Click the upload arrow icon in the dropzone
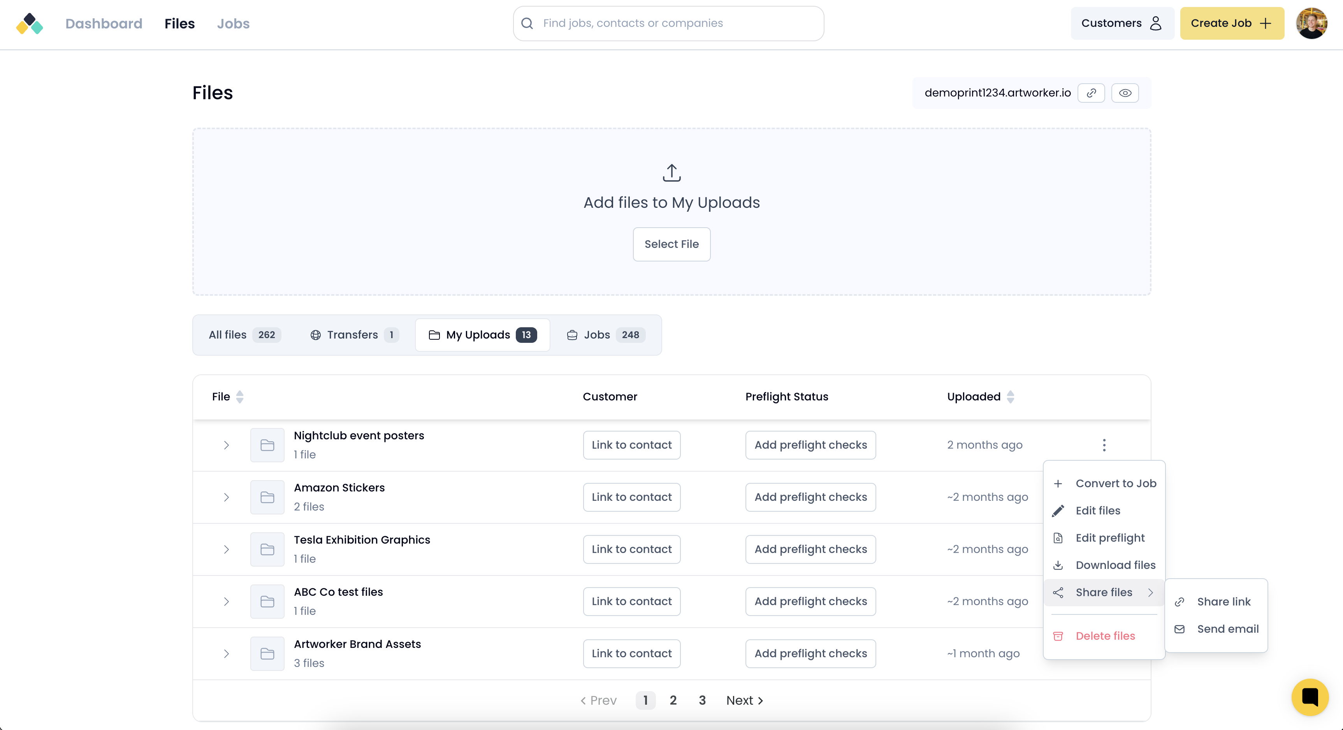 pos(671,173)
